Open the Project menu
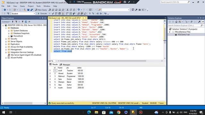Viewport: 205px width, 115px height. click(31, 6)
